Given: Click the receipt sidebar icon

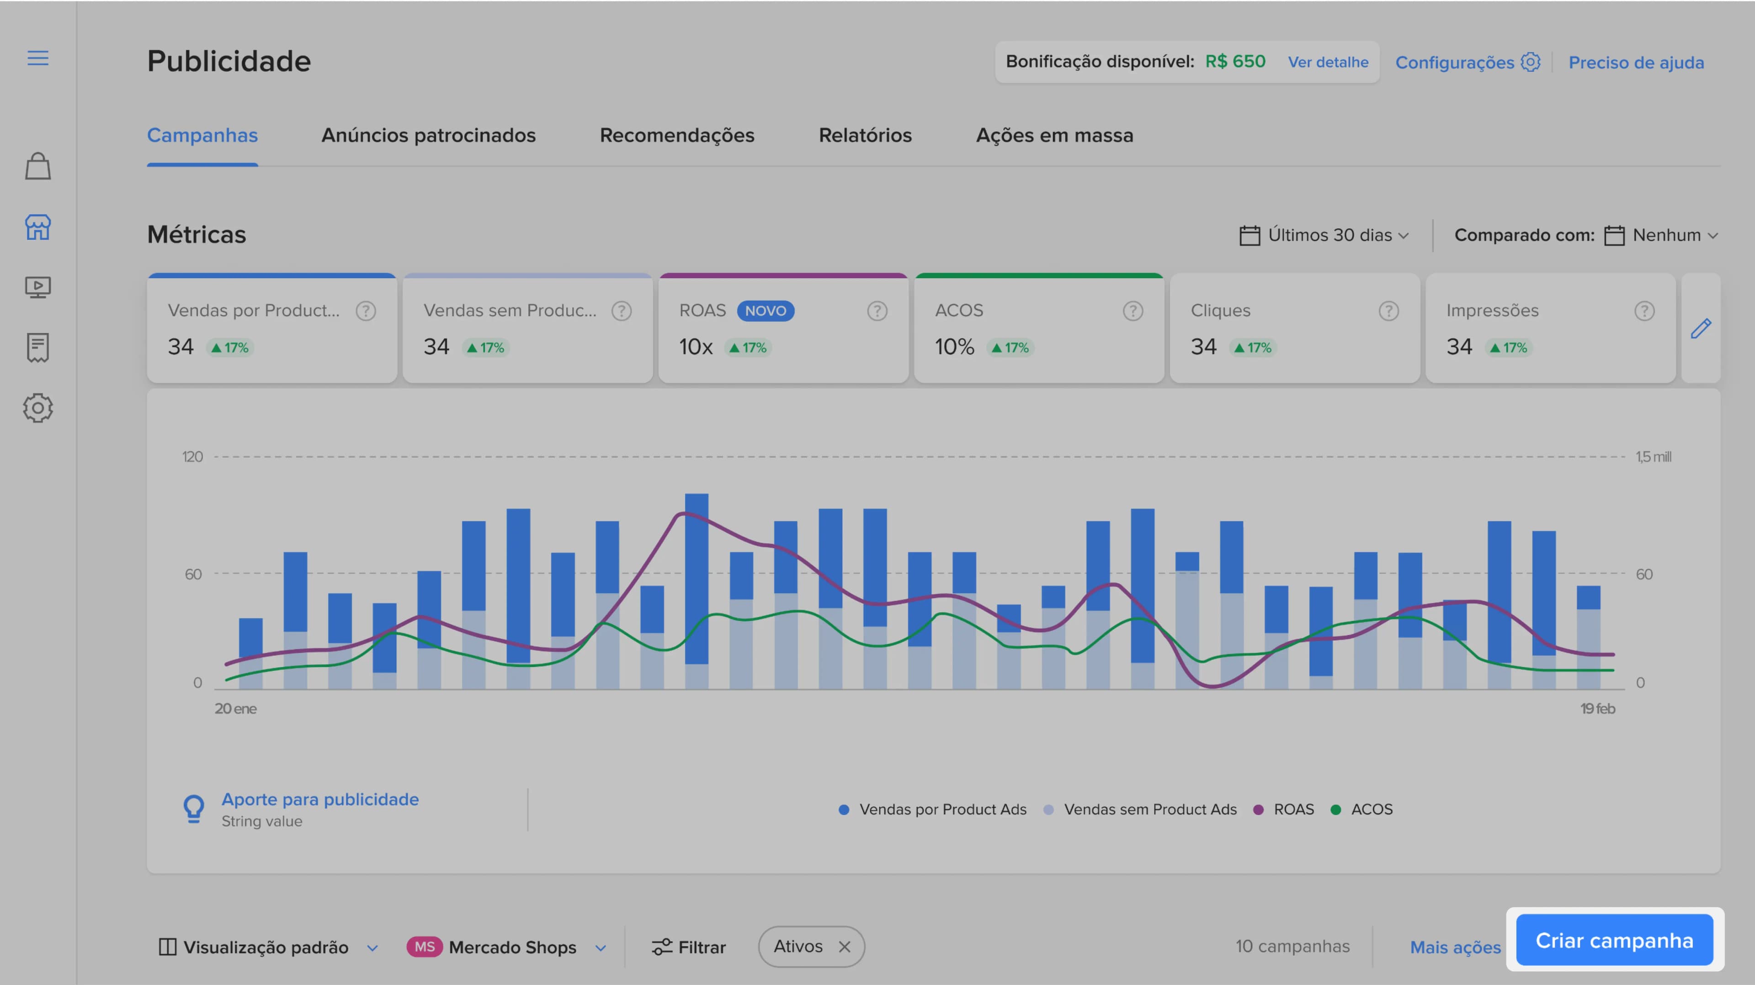Looking at the screenshot, I should [38, 347].
